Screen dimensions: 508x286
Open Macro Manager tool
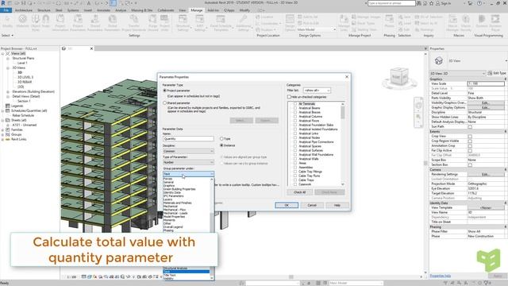(x=452, y=23)
